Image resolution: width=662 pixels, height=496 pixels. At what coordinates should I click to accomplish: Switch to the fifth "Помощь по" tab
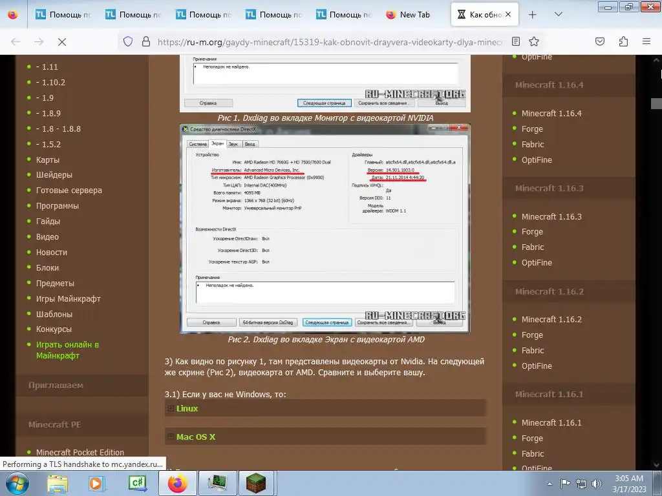point(343,15)
